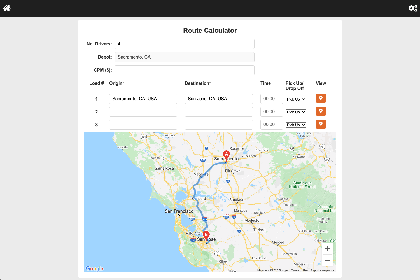
Task: Open the Terms of Use link
Action: (299, 270)
